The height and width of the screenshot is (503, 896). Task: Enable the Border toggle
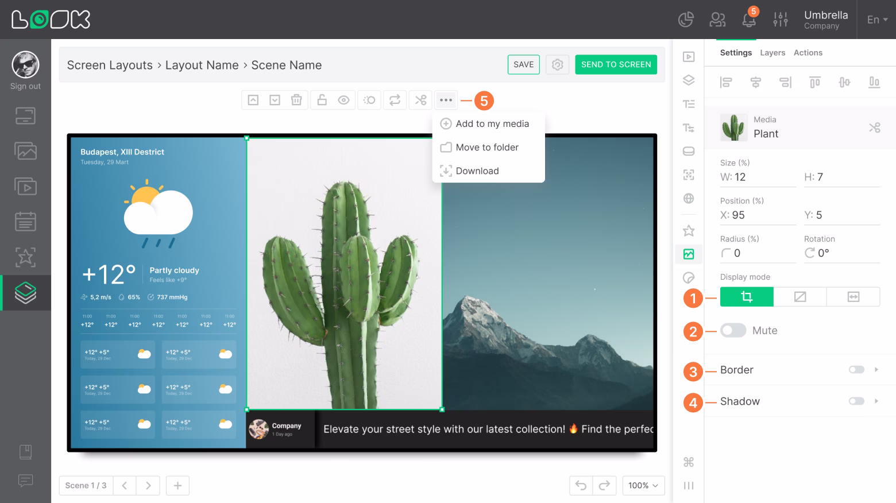pos(856,370)
